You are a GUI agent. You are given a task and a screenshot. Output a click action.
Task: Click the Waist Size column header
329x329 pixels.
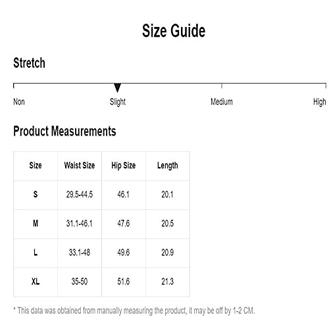coord(80,165)
